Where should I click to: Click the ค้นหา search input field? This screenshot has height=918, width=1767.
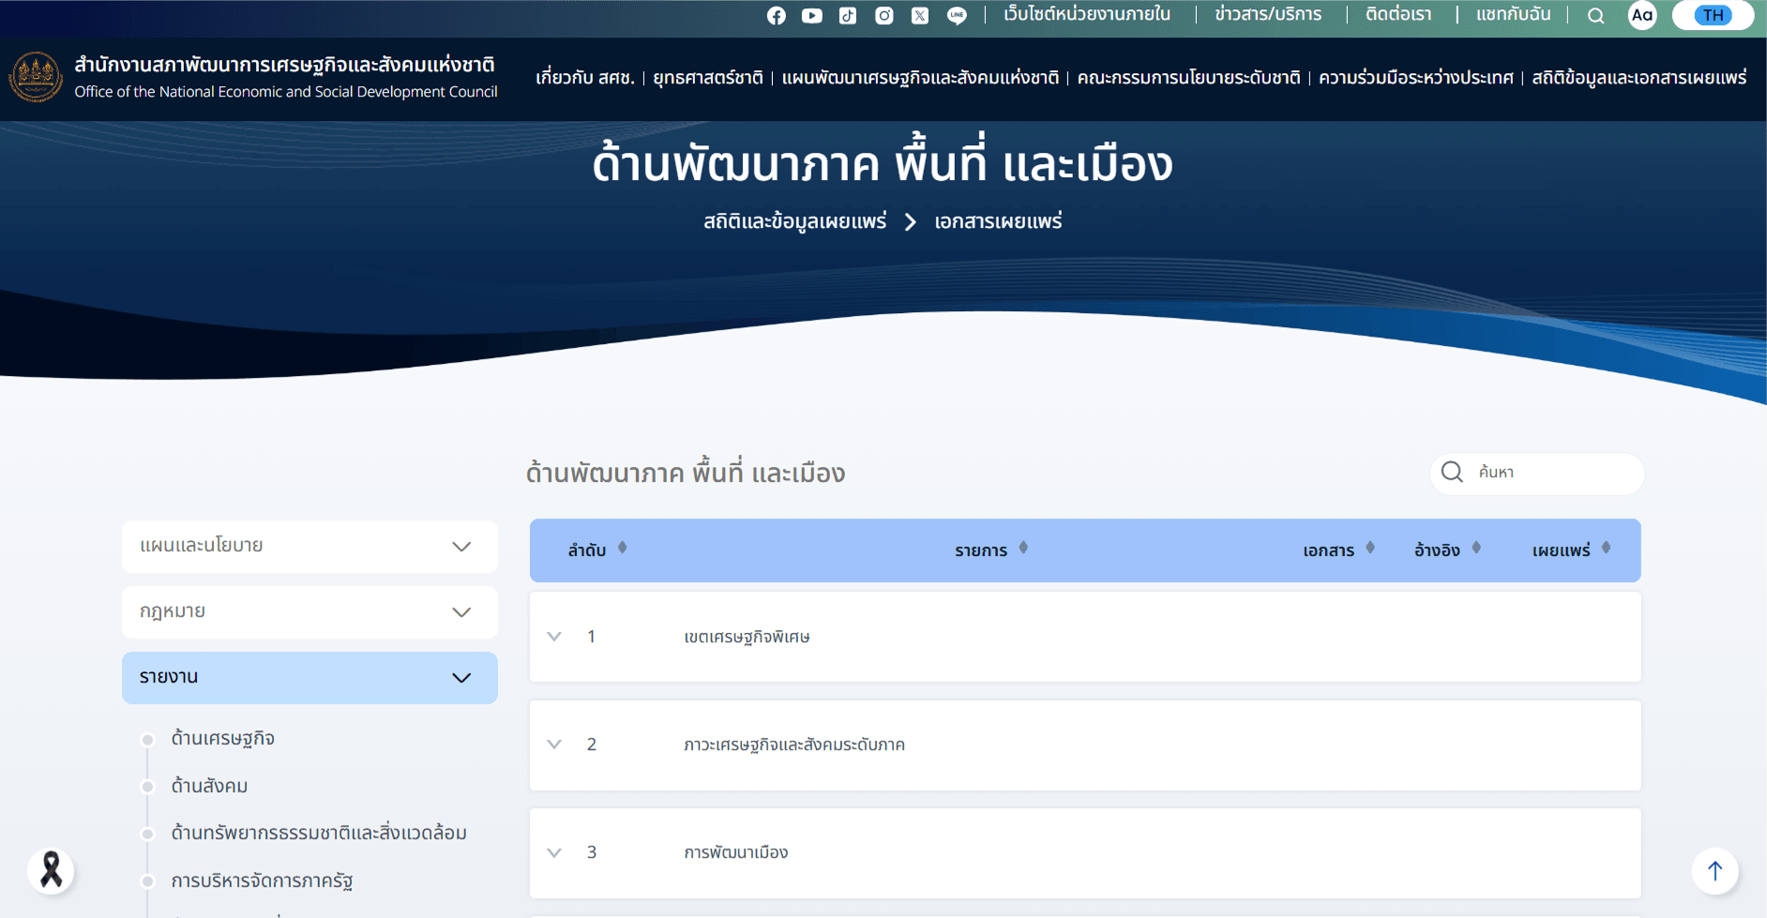pos(1552,473)
